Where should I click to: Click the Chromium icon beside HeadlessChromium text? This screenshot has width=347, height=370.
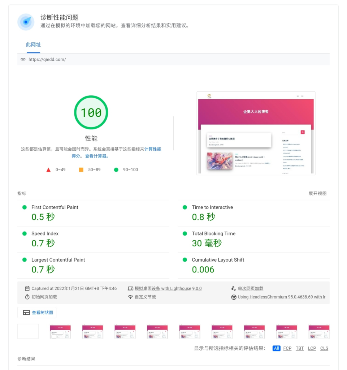click(x=234, y=297)
